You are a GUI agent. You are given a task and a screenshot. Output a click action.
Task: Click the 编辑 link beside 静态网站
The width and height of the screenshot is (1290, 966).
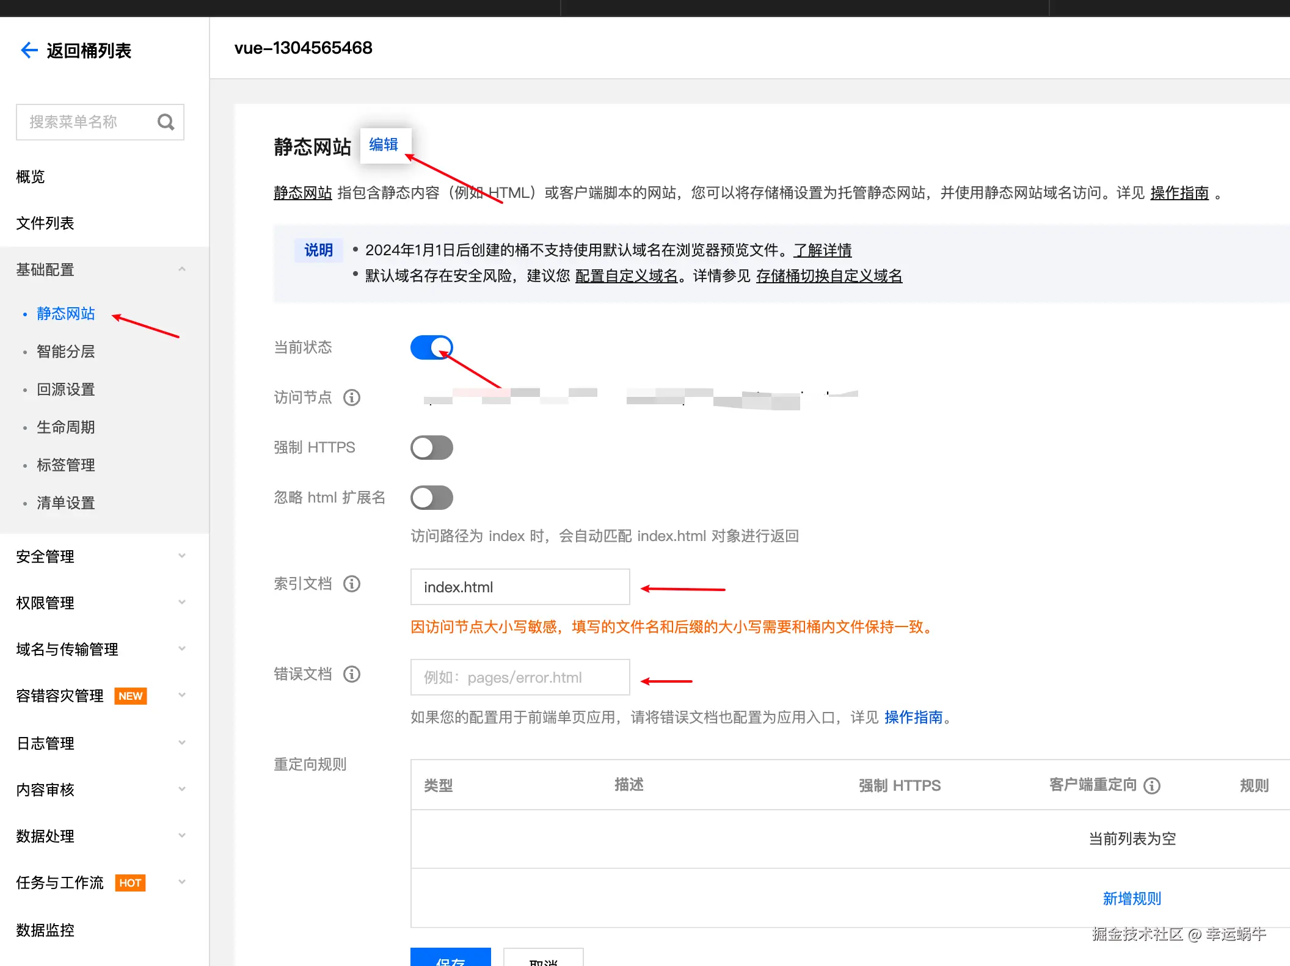point(384,145)
